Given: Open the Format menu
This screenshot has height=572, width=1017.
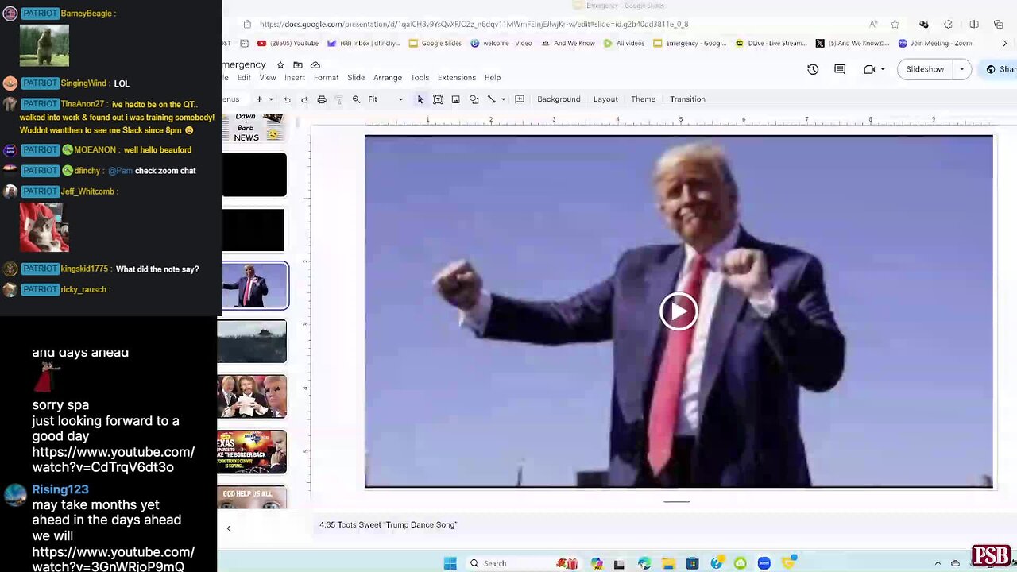Looking at the screenshot, I should coord(326,78).
